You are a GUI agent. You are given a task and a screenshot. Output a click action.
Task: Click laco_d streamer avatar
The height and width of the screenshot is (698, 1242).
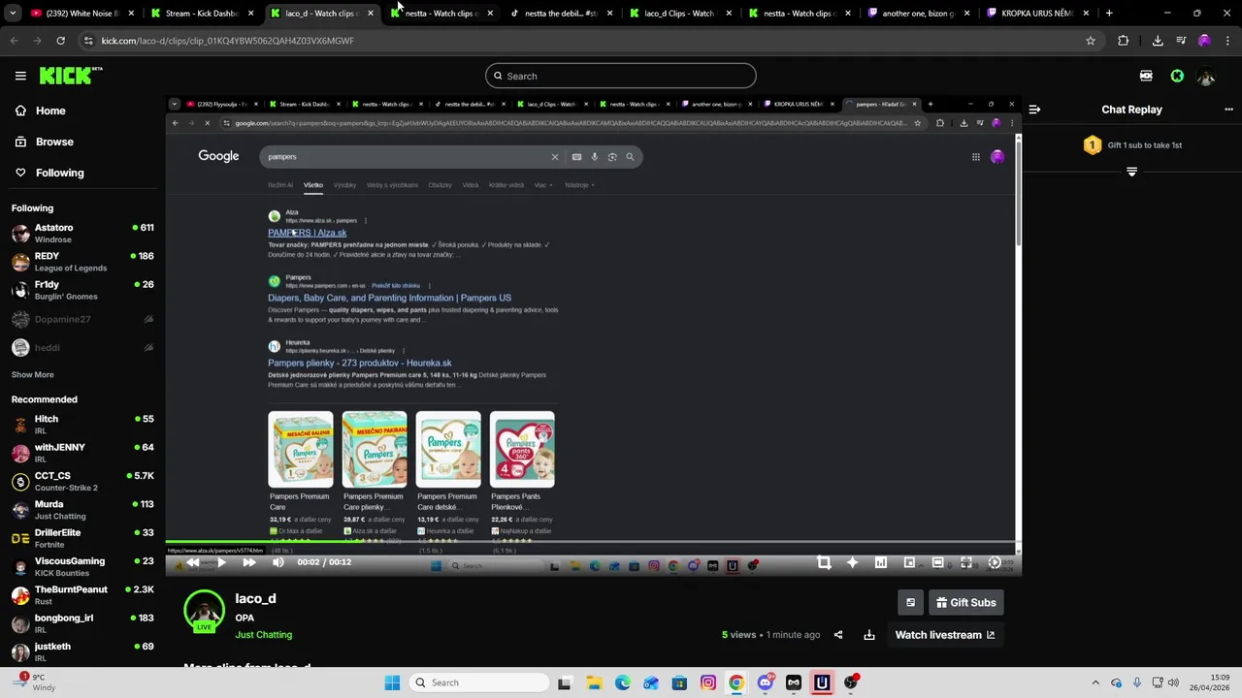204,611
